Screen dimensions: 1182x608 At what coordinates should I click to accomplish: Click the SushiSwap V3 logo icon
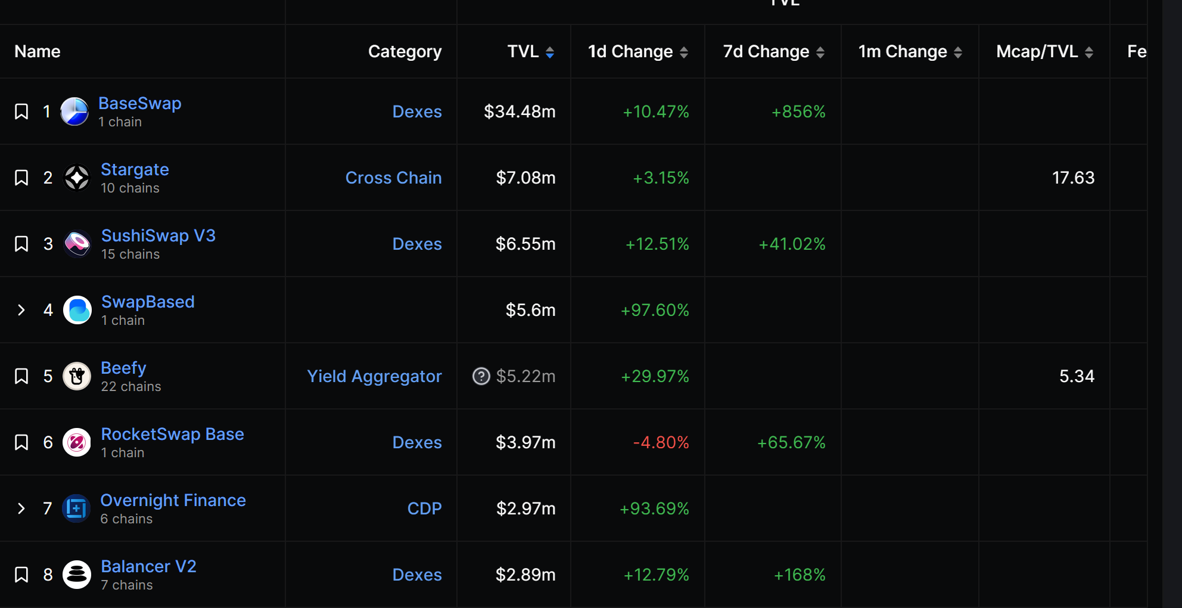(77, 244)
